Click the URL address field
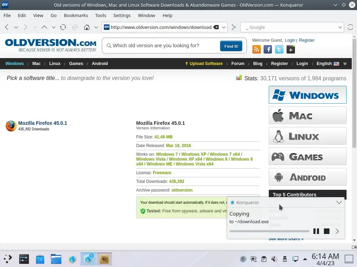This screenshot has height=267, width=357. tap(161, 27)
